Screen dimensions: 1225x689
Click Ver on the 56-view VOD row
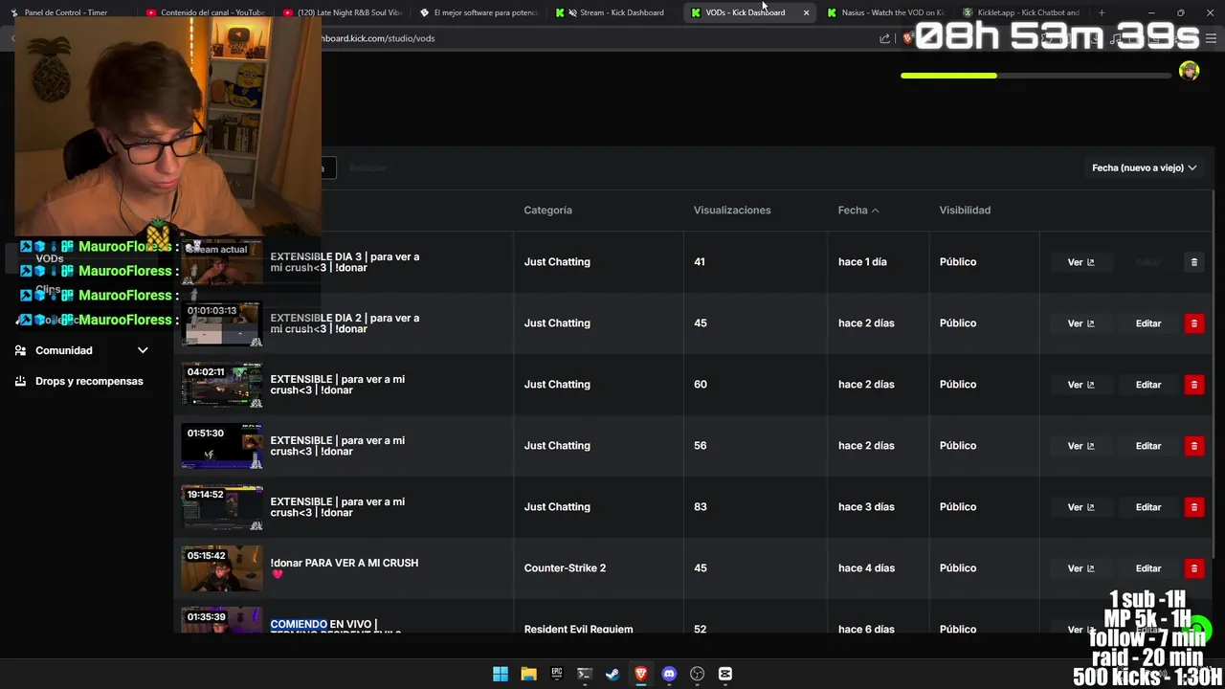(1080, 446)
